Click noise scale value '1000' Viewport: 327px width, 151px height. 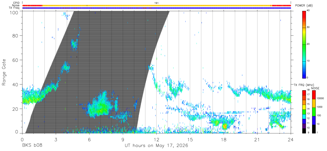click(320, 107)
